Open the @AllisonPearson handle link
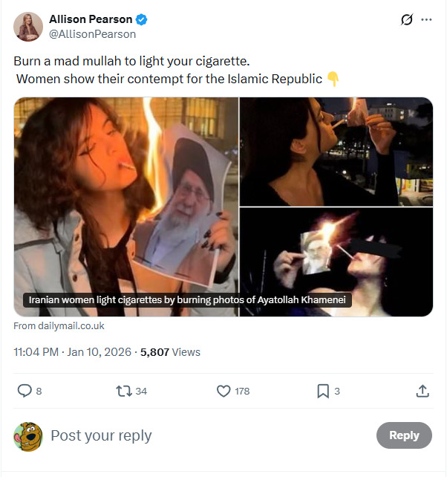447x477 pixels. click(x=92, y=34)
